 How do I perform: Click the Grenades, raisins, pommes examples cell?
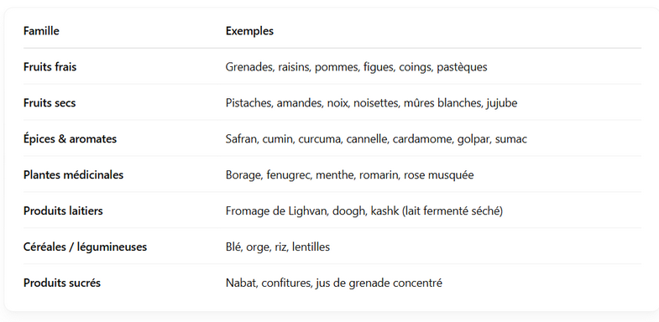[x=357, y=67]
